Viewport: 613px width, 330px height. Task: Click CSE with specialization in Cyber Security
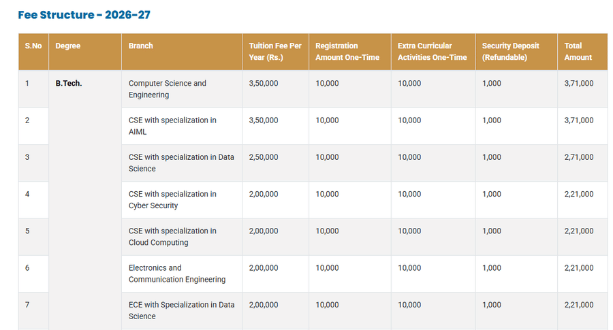click(x=172, y=199)
